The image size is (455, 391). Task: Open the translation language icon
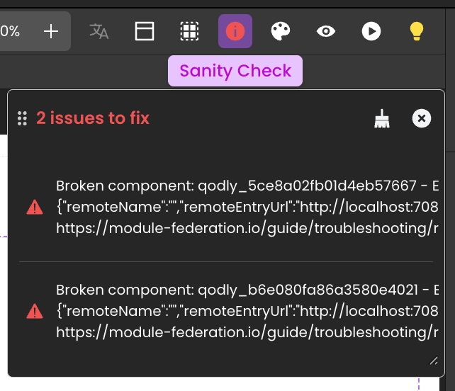coord(99,31)
